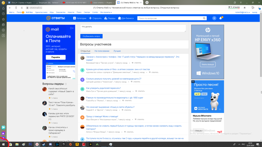This screenshot has width=262, height=147.
Task: Open the 'Категории' menu item
Action: click(80, 18)
